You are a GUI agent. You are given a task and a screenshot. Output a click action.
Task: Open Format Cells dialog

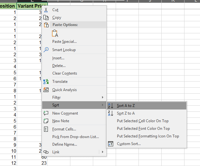pyautogui.click(x=64, y=129)
